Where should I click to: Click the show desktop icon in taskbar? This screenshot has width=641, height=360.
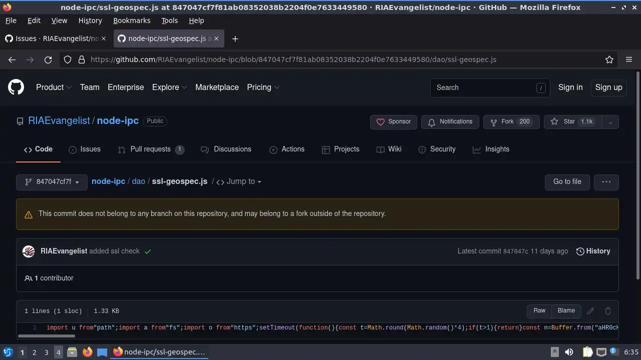point(102,352)
